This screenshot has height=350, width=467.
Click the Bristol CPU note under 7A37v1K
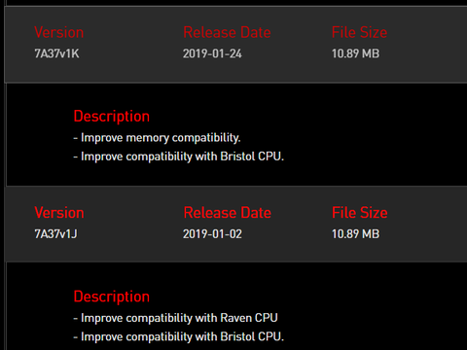click(x=179, y=157)
